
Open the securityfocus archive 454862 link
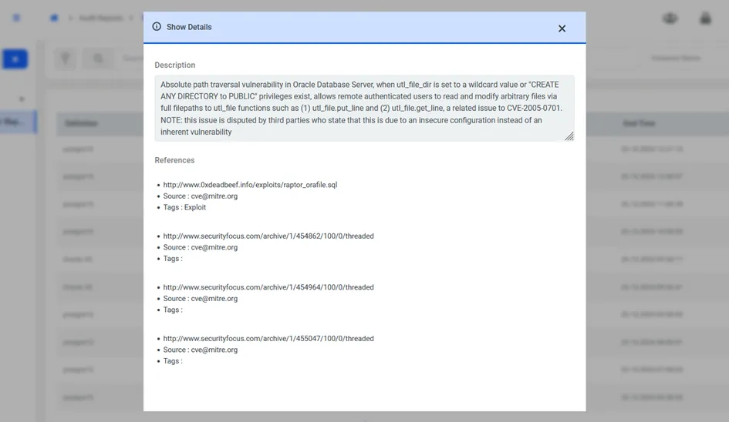pos(268,236)
